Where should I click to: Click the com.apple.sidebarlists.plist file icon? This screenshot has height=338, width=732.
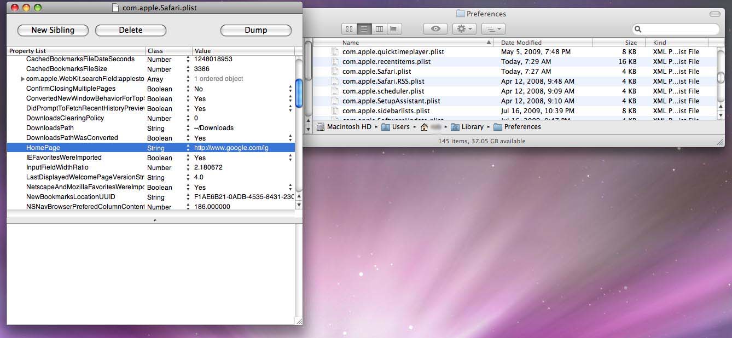click(x=335, y=110)
